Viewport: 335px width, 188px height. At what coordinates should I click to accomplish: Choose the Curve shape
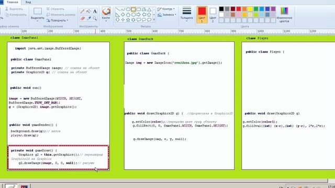click(x=122, y=9)
